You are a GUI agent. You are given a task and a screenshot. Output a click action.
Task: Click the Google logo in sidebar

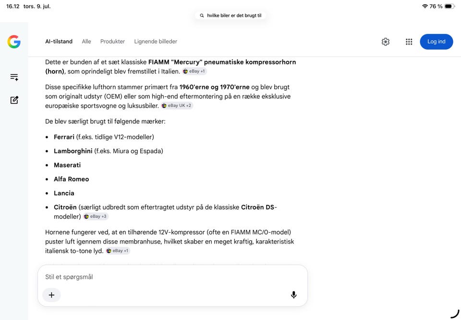tap(14, 41)
